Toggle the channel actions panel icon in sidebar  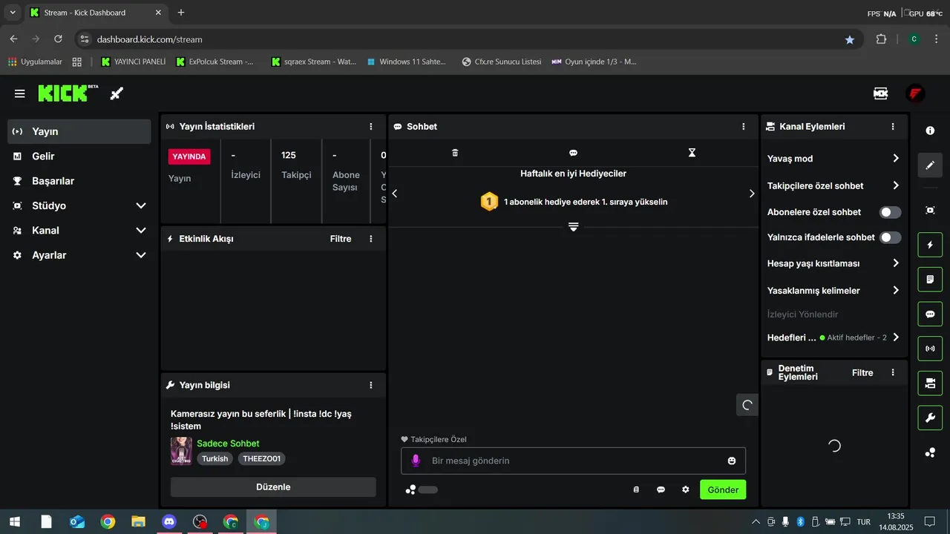pos(930,383)
